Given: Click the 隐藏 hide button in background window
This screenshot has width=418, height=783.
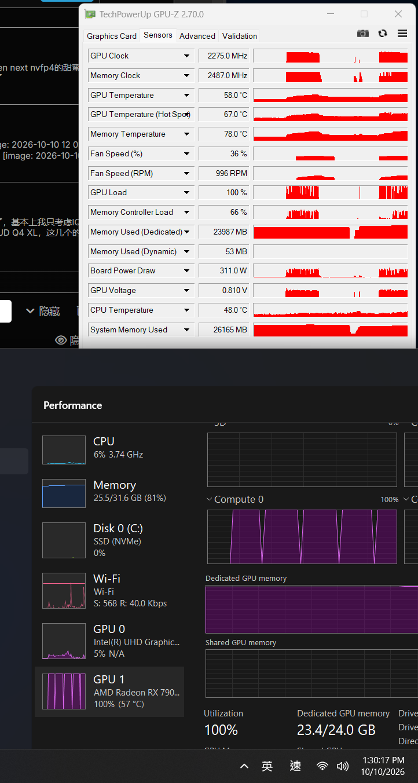Looking at the screenshot, I should 43,312.
